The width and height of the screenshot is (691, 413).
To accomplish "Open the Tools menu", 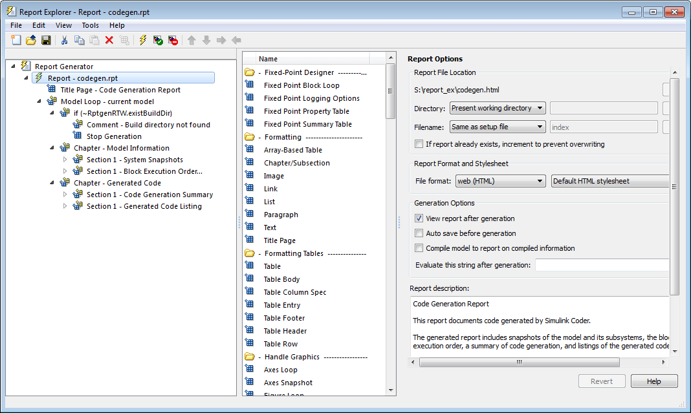I will coord(91,25).
